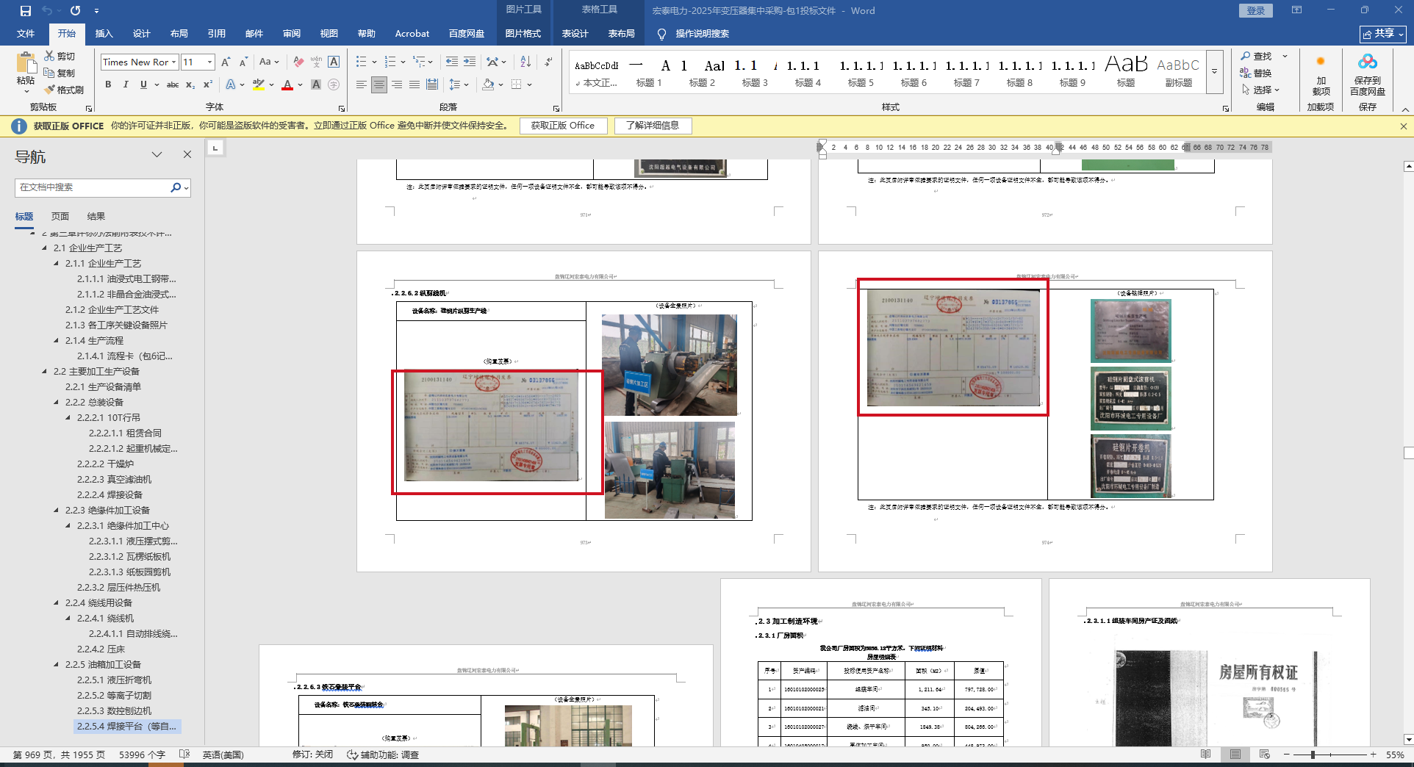Apply superscript formatting
This screenshot has width=1414, height=767.
pos(208,84)
